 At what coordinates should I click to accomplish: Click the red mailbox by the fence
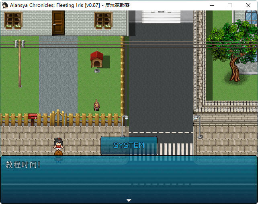click(x=33, y=117)
